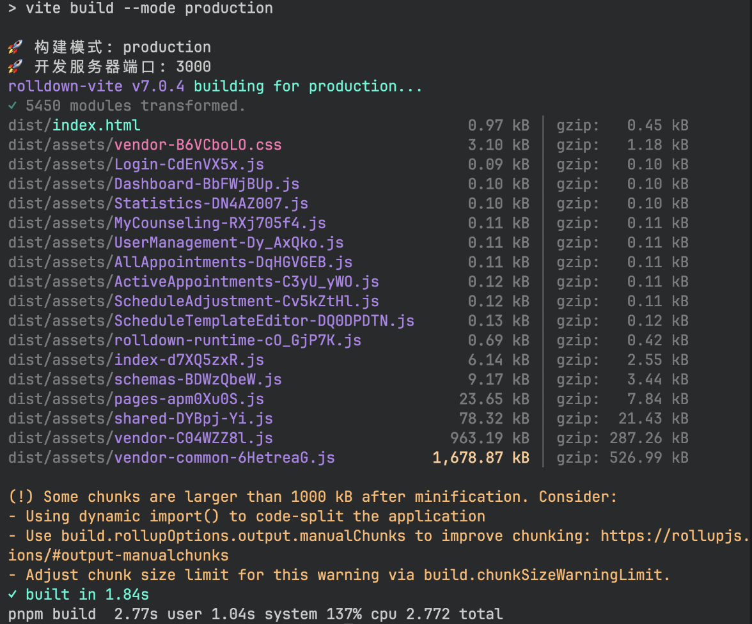
Task: Click the highlighted 1,678.87 kB size value
Action: click(480, 458)
